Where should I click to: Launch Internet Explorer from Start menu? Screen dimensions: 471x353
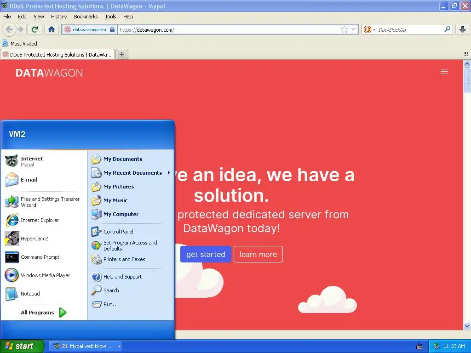45,220
